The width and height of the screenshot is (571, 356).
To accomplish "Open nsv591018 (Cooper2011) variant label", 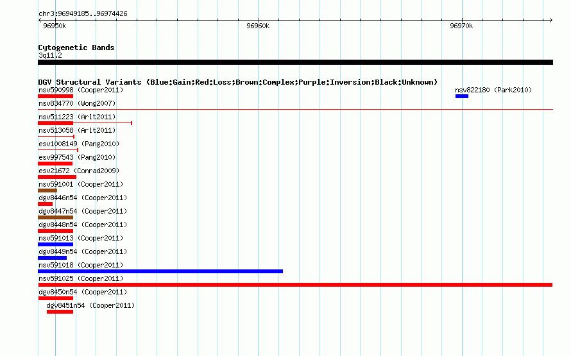I will 81,265.
